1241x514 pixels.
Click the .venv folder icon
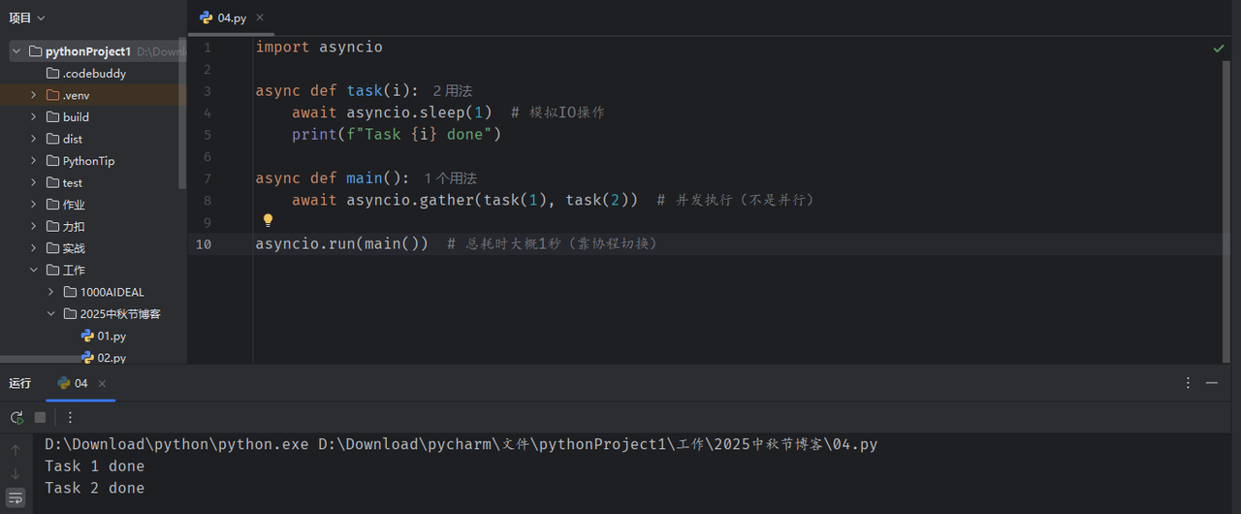click(x=52, y=95)
